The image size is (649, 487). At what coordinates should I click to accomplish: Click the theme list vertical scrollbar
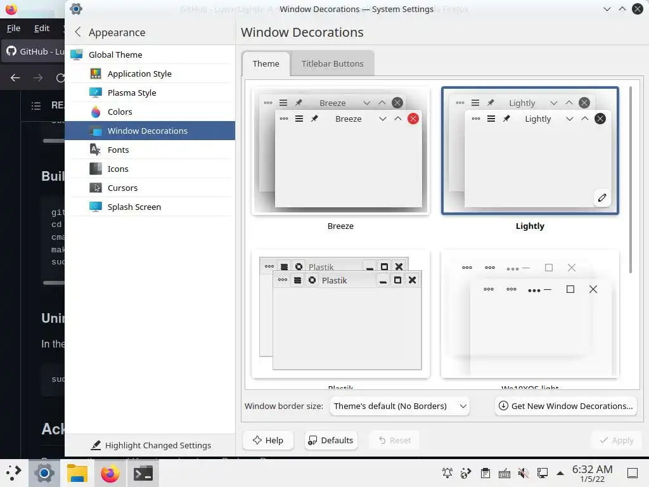pos(631,179)
